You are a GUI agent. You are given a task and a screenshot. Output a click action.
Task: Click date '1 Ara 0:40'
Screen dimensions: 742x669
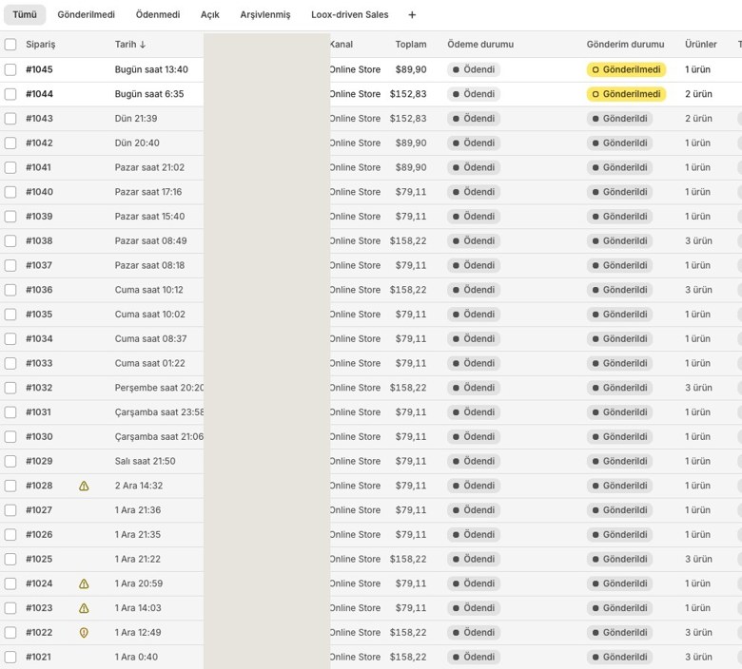pyautogui.click(x=136, y=658)
